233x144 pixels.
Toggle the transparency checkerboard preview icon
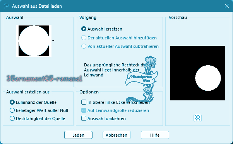coord(197,118)
